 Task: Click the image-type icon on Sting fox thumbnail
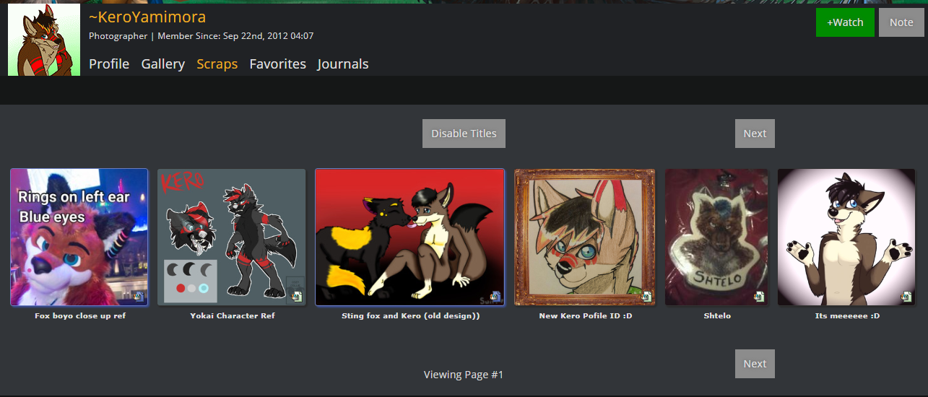tap(495, 296)
